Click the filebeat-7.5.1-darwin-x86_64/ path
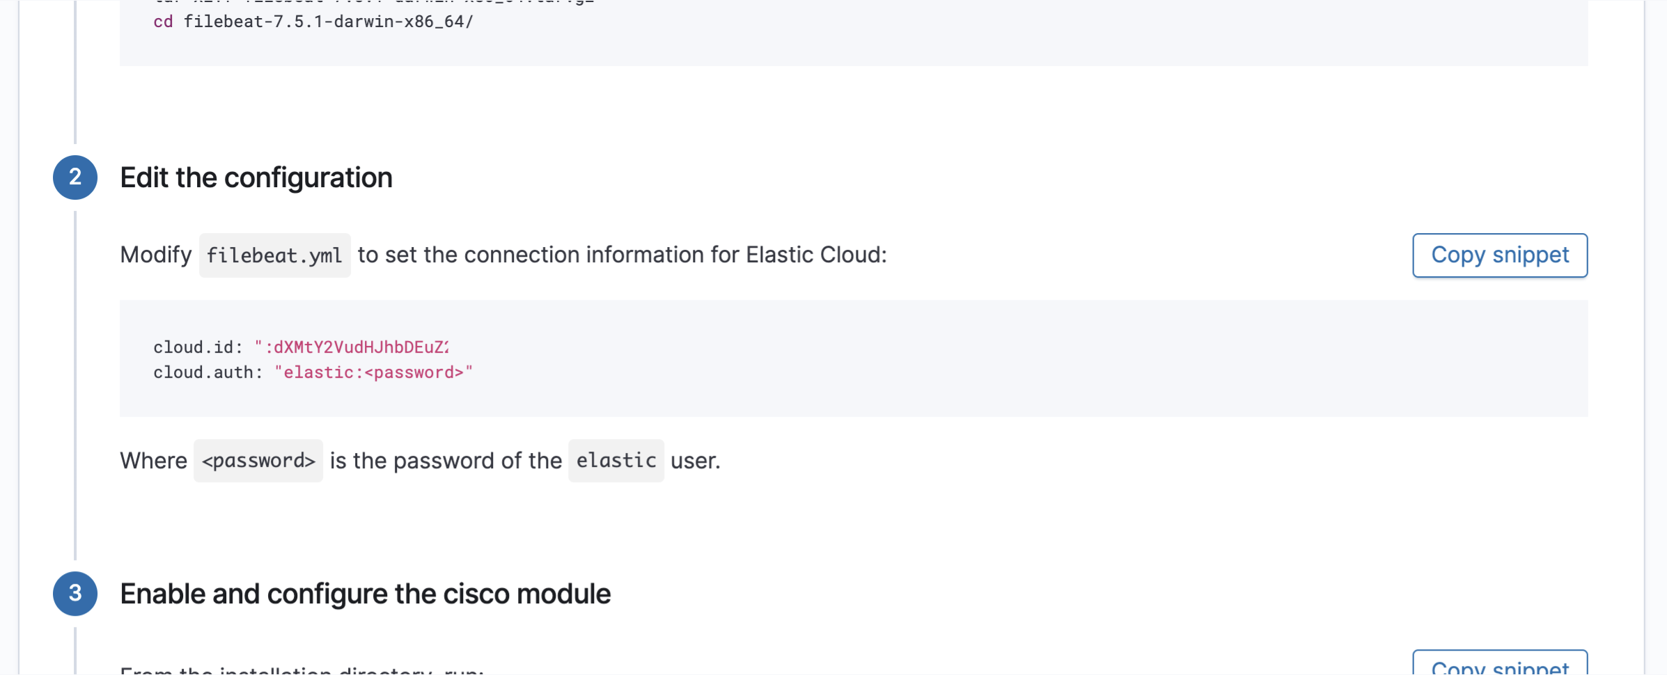 (328, 22)
